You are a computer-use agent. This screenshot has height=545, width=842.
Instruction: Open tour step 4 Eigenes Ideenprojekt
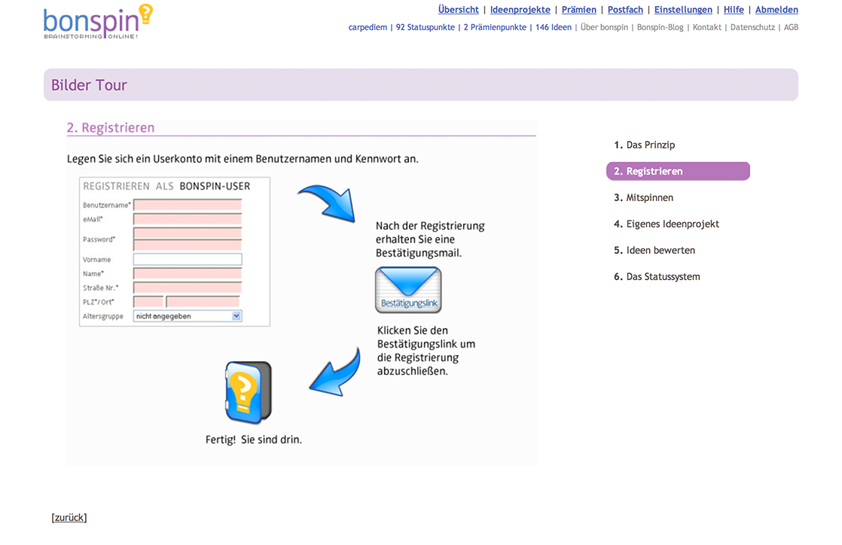(x=672, y=224)
